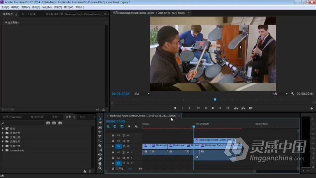316x178 pixels.
Task: Toggle lock on track V3
Action: click(x=113, y=136)
